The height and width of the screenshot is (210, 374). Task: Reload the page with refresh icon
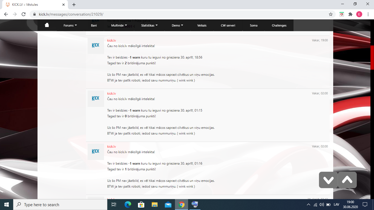pyautogui.click(x=24, y=14)
